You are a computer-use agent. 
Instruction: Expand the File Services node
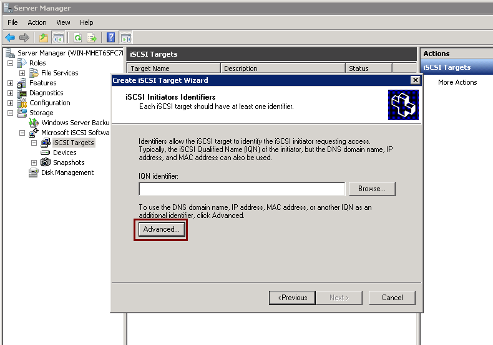point(22,73)
